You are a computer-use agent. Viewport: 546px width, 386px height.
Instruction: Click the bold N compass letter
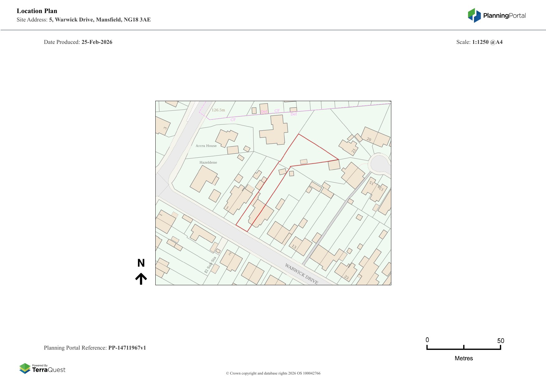141,263
